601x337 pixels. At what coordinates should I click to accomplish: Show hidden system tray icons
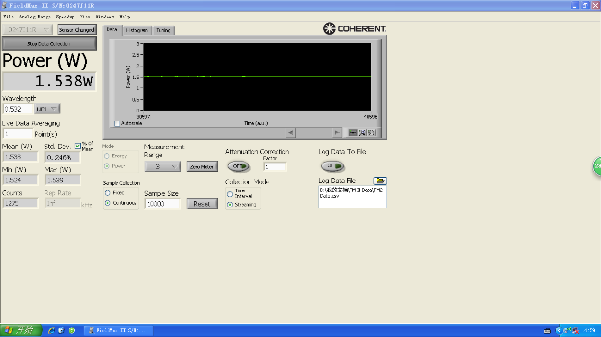coord(558,331)
